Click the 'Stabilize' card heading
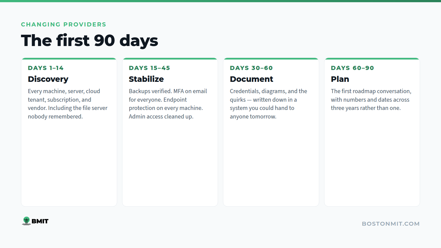 tap(146, 79)
